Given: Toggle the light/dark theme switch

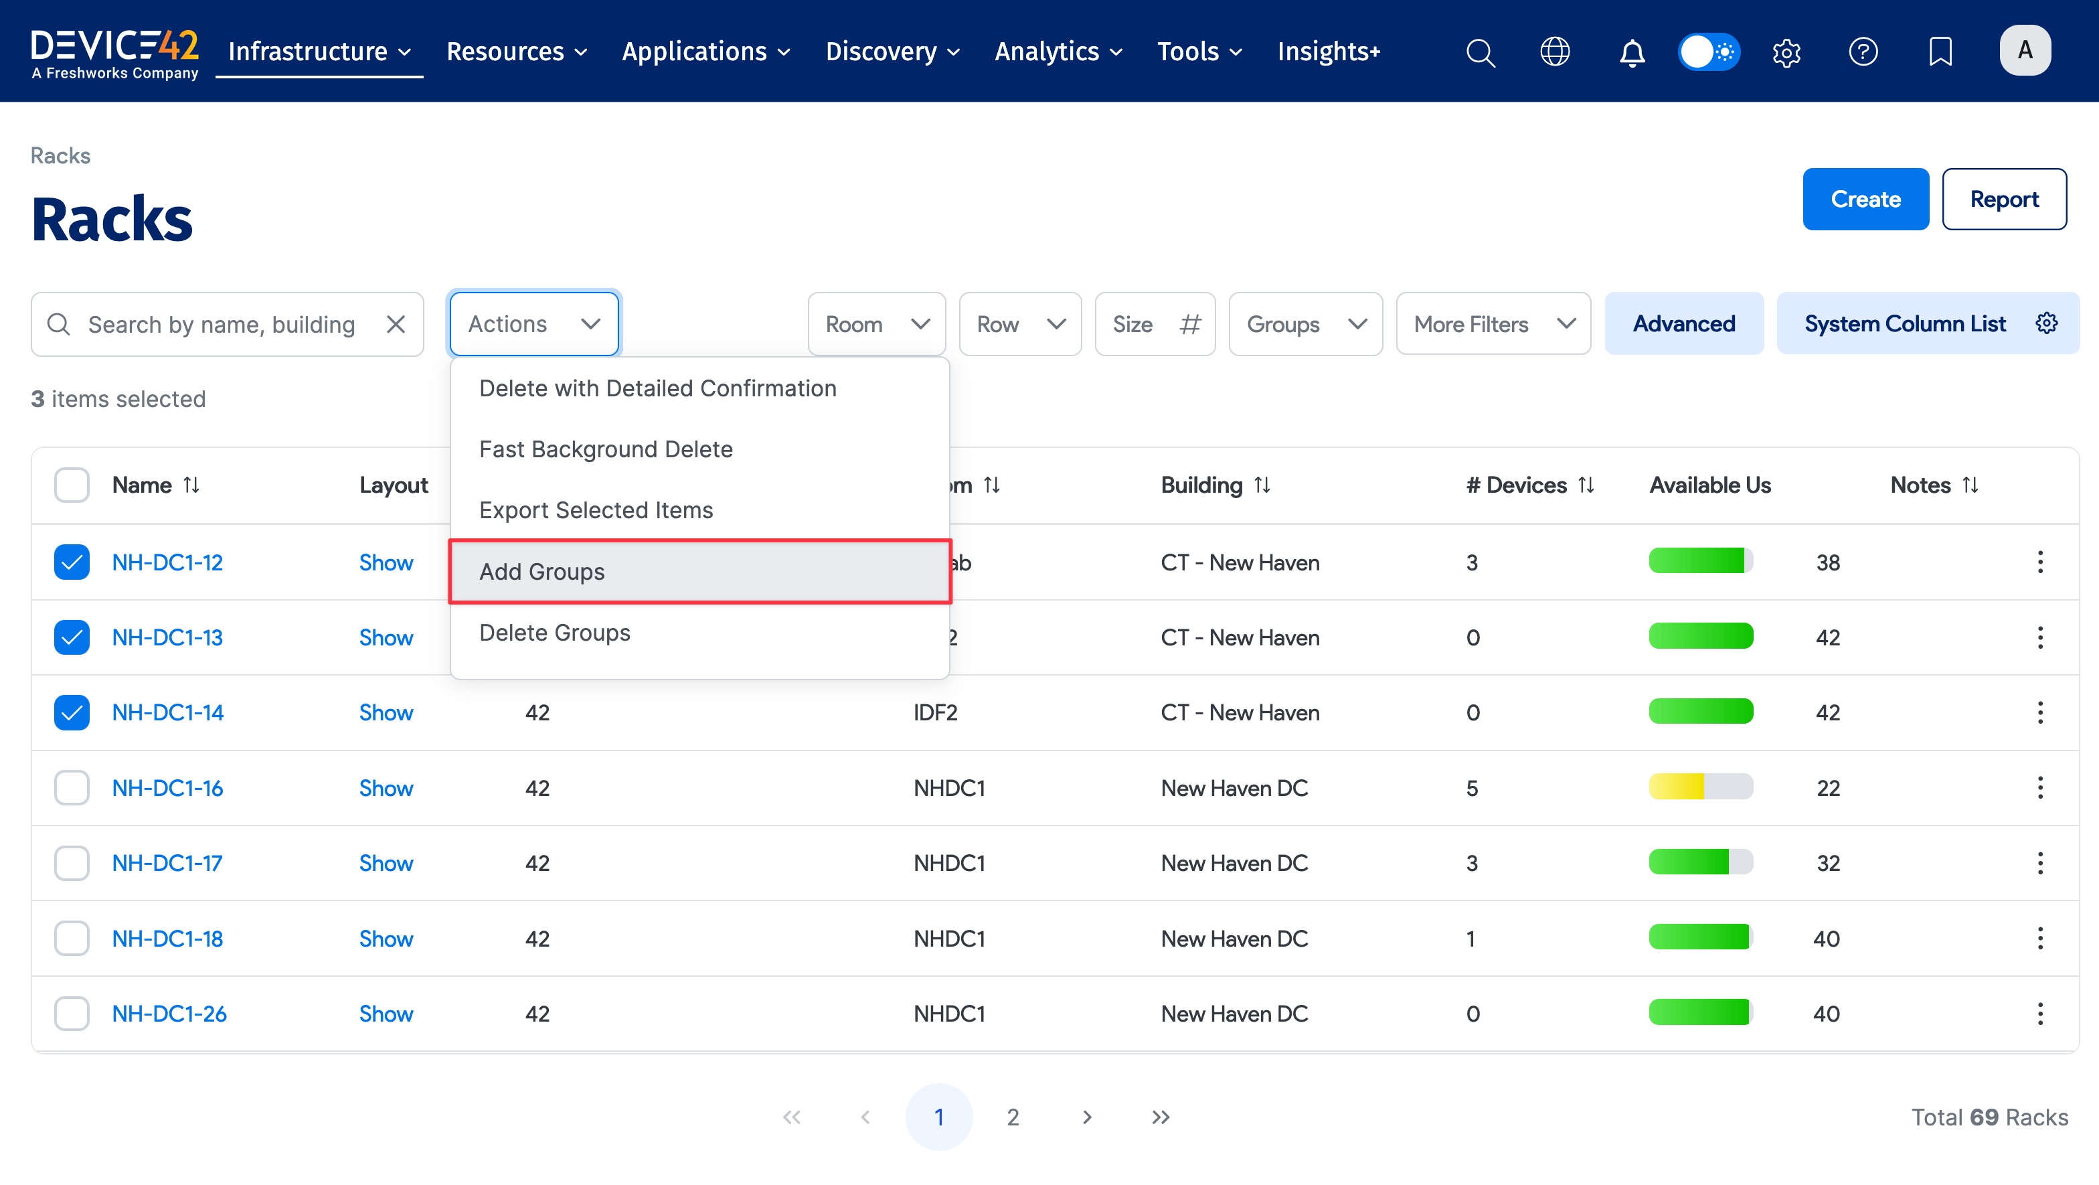Looking at the screenshot, I should [x=1709, y=52].
